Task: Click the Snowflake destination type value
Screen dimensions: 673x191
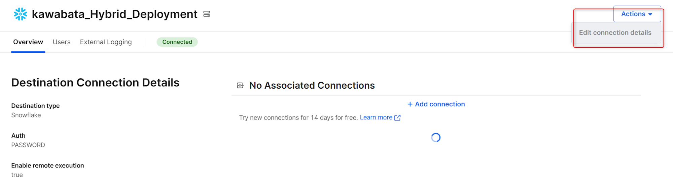Action: click(x=26, y=115)
